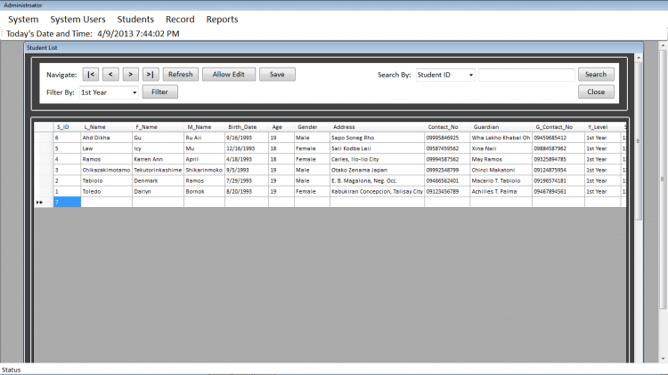Click inside the search text field
This screenshot has width=668, height=375.
526,75
